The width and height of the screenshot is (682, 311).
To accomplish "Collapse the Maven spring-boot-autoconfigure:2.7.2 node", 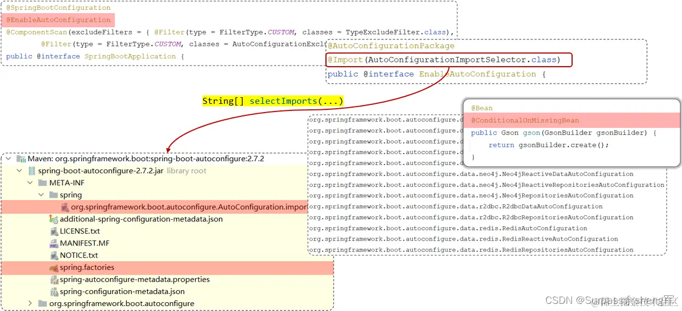I will [9, 159].
